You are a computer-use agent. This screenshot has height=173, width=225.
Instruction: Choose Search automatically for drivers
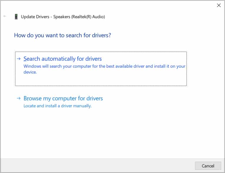point(101,69)
